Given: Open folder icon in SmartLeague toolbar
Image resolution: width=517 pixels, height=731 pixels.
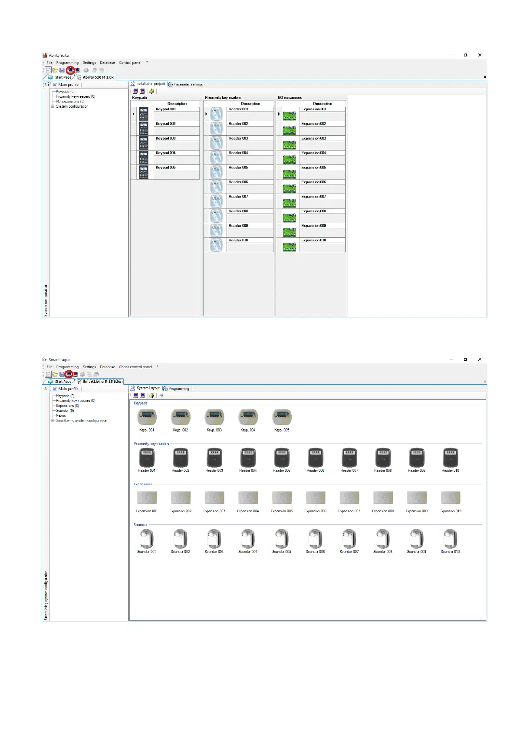Looking at the screenshot, I should pyautogui.click(x=55, y=374).
